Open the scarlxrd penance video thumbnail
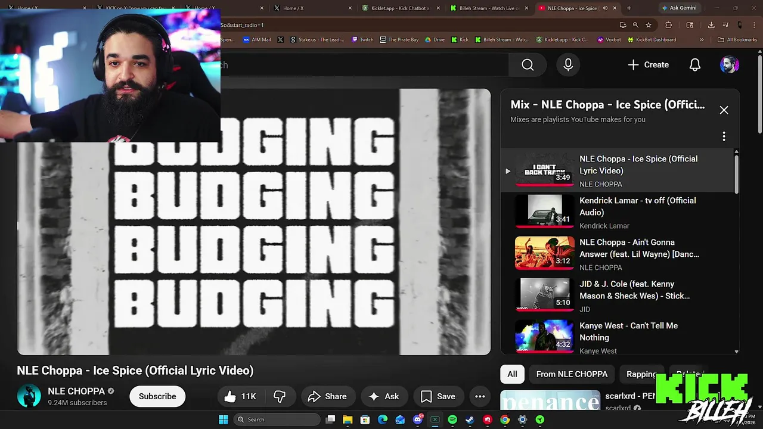Image resolution: width=763 pixels, height=429 pixels. 550,400
